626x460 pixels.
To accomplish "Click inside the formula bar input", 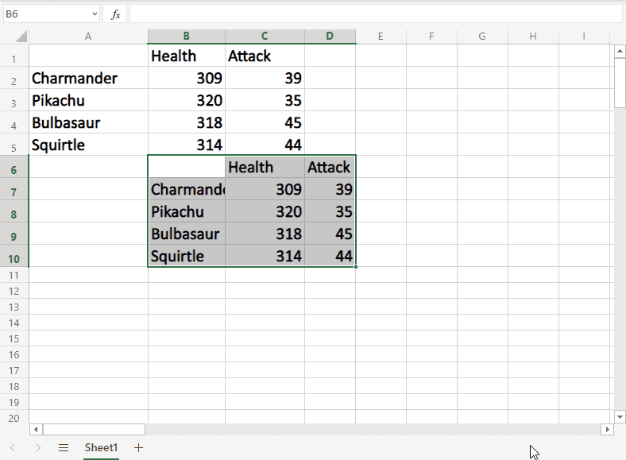I will (x=373, y=14).
